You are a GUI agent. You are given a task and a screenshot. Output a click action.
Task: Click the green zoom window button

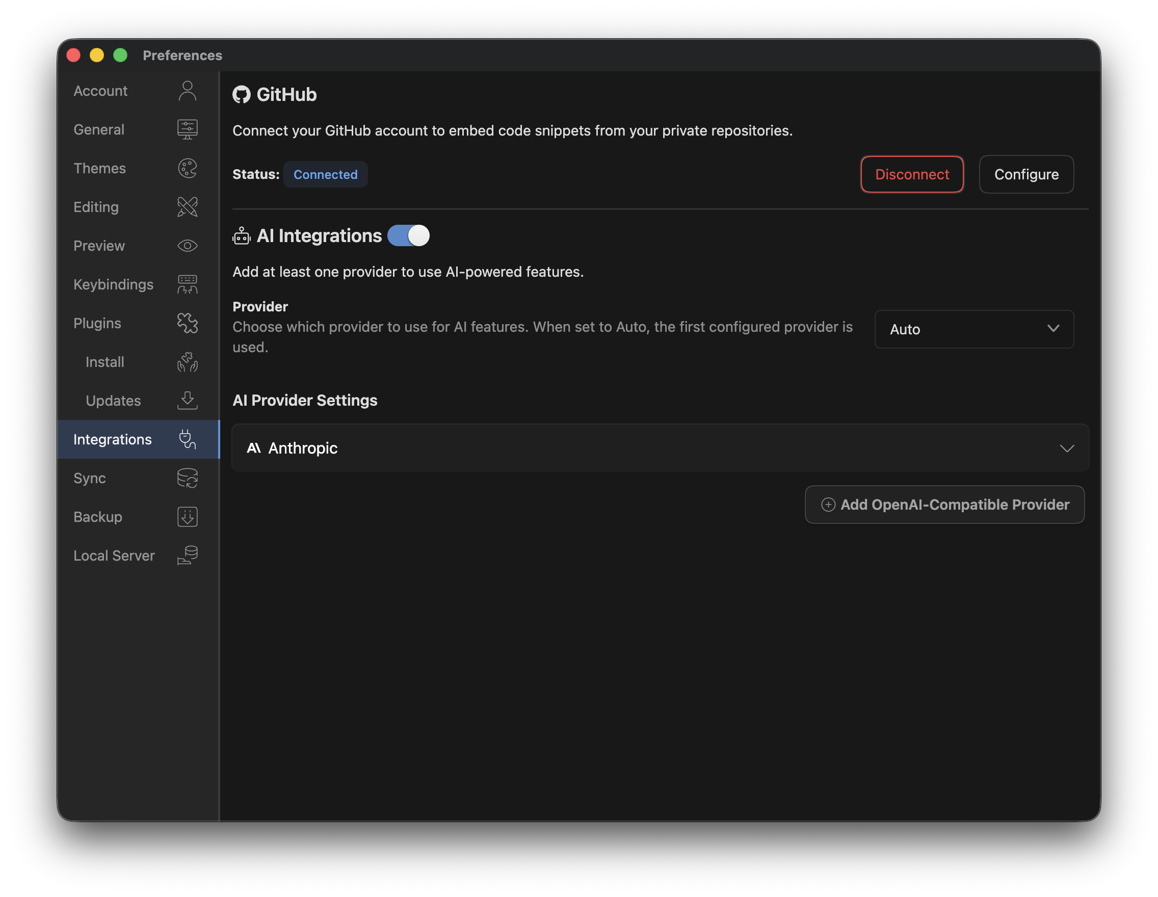(x=120, y=55)
